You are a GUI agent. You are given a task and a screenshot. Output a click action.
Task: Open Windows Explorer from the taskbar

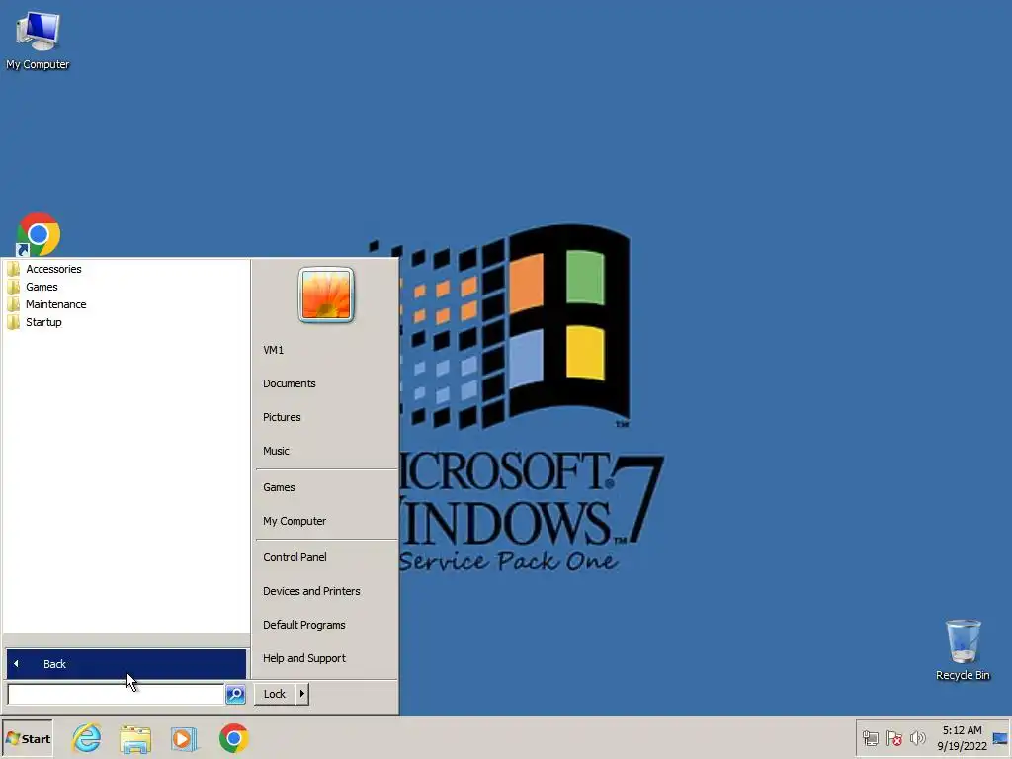(135, 738)
